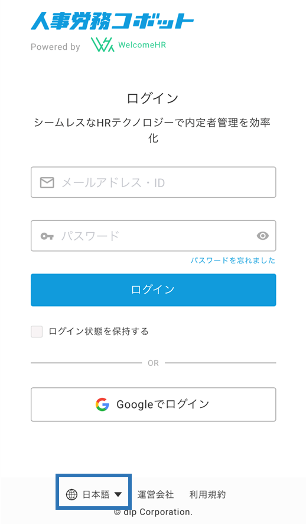Image resolution: width=306 pixels, height=524 pixels.
Task: Toggle password visibility with the eye icon
Action: [x=263, y=236]
